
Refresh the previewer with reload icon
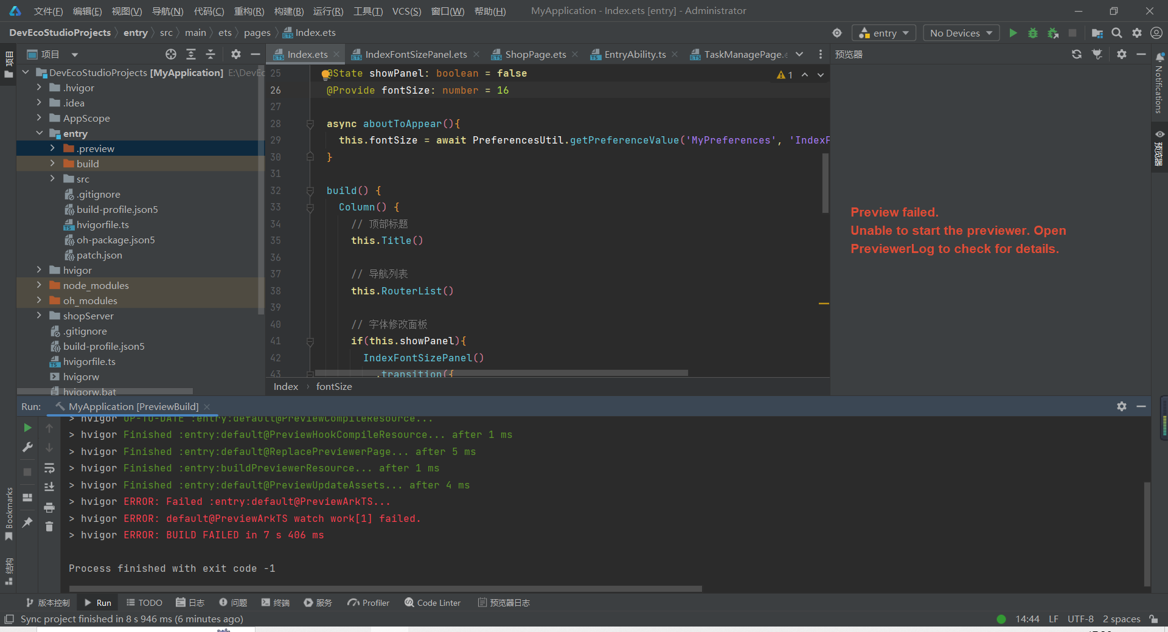coord(1077,54)
